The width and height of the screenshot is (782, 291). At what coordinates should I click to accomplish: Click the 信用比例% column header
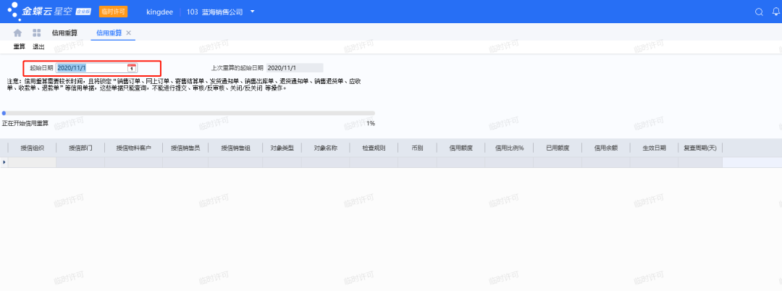pos(509,148)
